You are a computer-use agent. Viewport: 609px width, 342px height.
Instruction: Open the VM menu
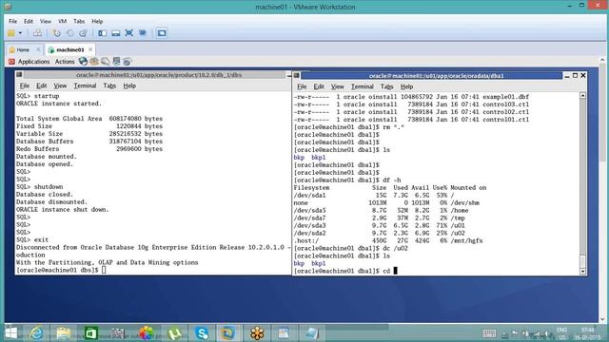click(62, 21)
